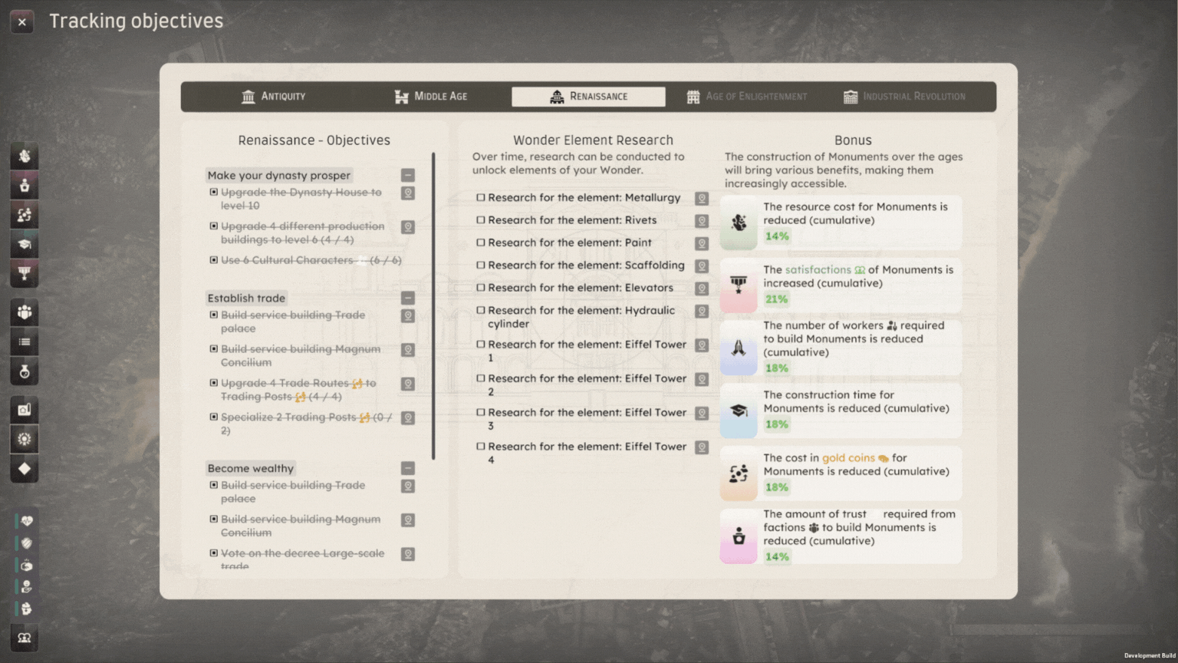The width and height of the screenshot is (1178, 663).
Task: Open the Middle Age tab
Action: (431, 97)
